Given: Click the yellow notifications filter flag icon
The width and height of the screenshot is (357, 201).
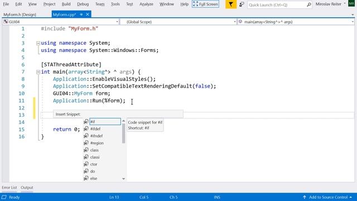Looking at the screenshot, I should (x=230, y=4).
